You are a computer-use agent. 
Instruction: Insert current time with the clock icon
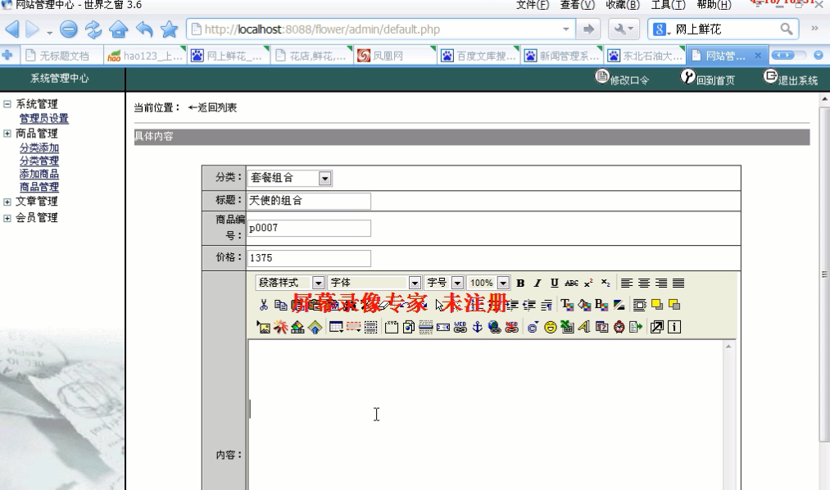tap(619, 327)
